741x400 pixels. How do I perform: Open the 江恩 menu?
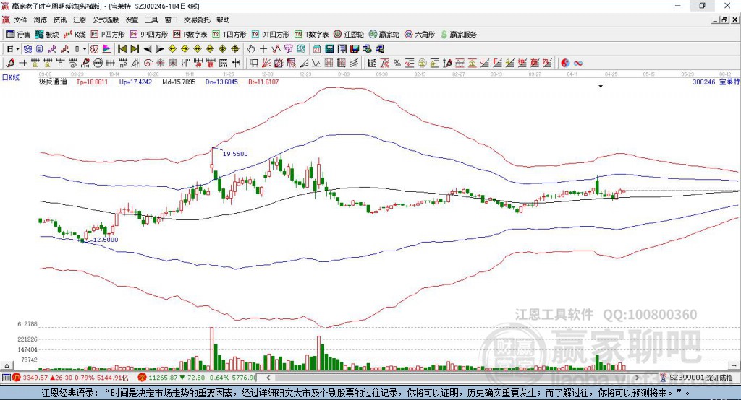pos(80,19)
